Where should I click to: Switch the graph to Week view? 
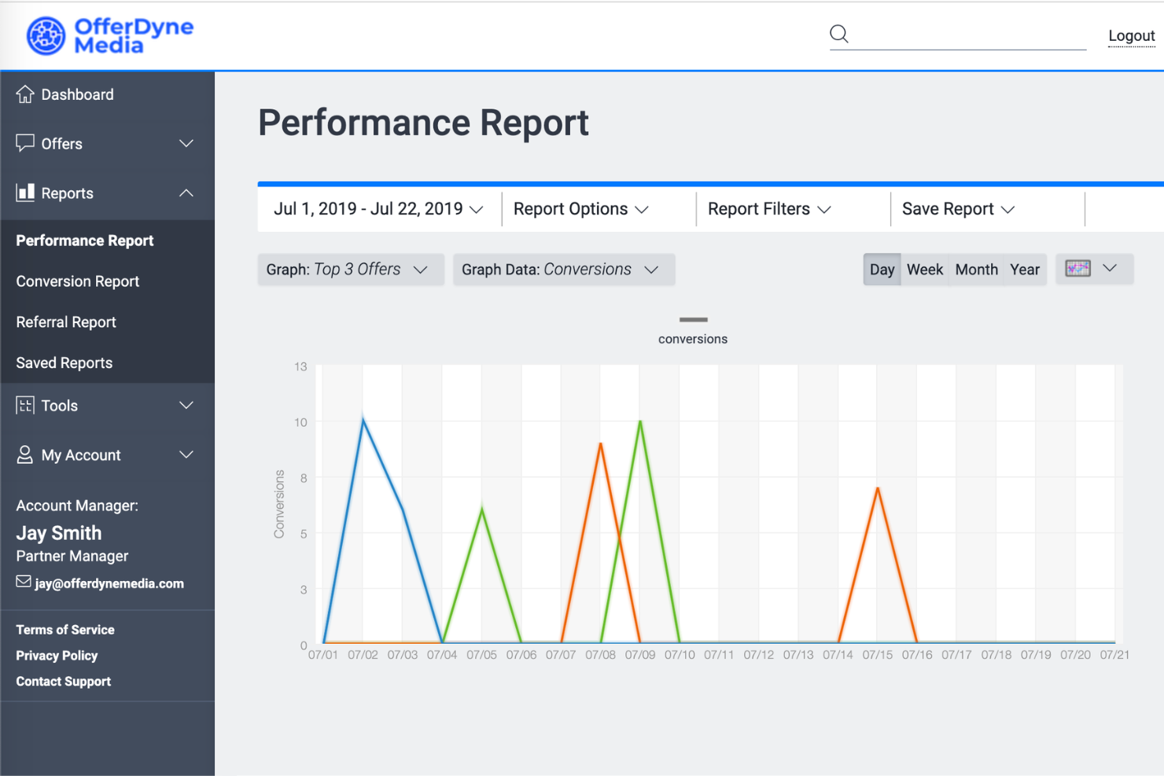[x=924, y=269]
